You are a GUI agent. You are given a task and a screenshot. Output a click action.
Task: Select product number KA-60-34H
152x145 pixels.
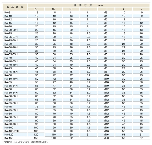[x=11, y=93]
